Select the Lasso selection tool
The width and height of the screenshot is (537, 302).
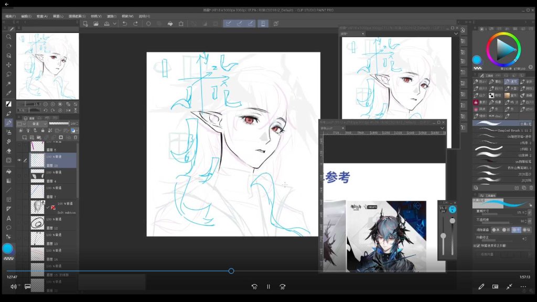tap(9, 74)
